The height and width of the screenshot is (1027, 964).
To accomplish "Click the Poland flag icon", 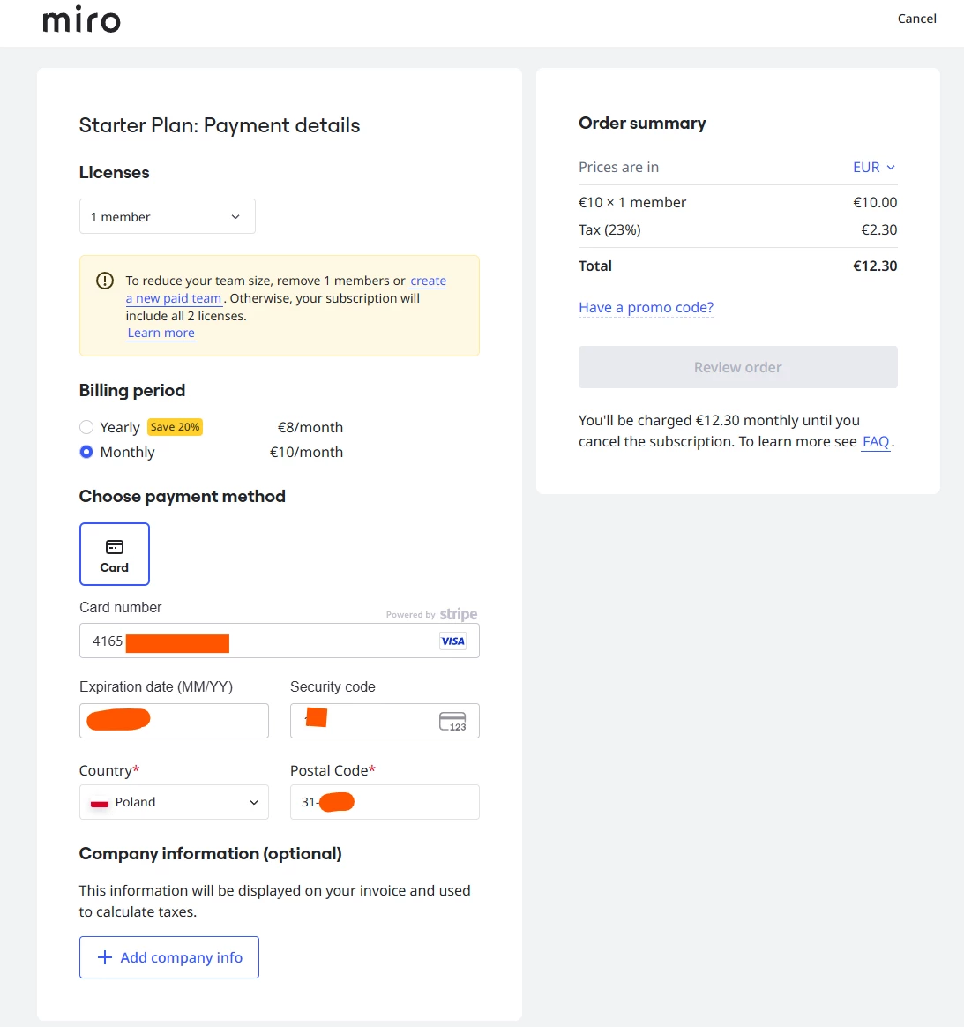I will [x=100, y=802].
